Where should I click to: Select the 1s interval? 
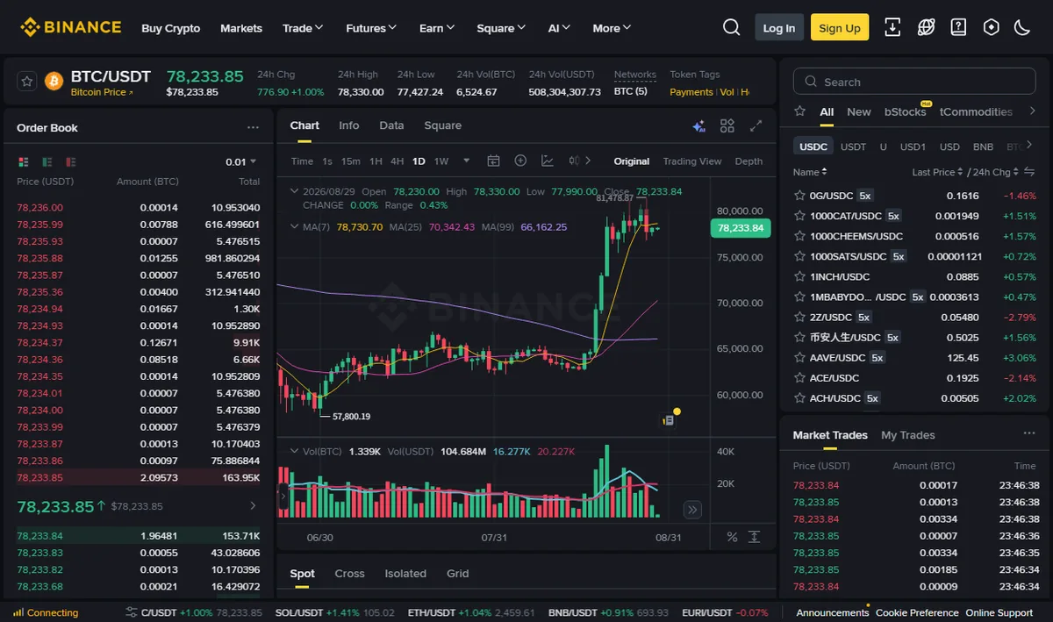click(327, 161)
